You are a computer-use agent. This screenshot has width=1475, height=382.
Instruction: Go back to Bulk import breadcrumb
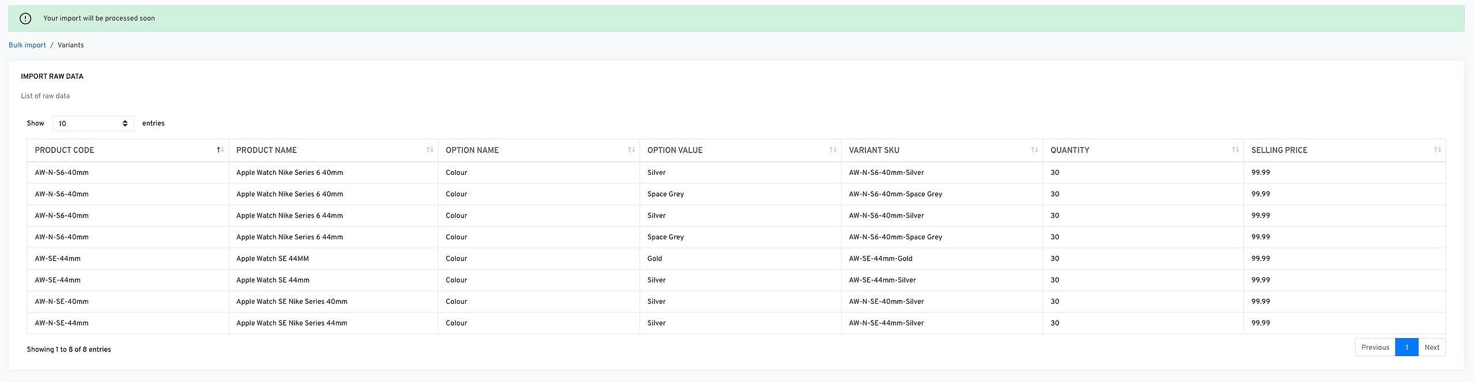pyautogui.click(x=27, y=45)
